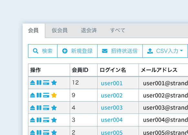Open the すべて tab
Image resolution: width=188 pixels, height=135 pixels.
[x=118, y=31]
